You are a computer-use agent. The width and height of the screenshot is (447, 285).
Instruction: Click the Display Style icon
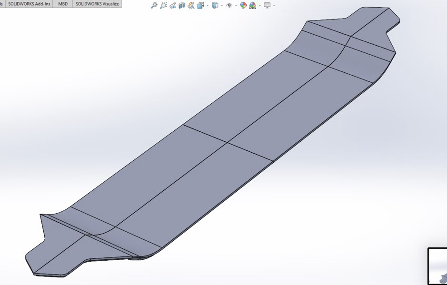click(x=215, y=6)
